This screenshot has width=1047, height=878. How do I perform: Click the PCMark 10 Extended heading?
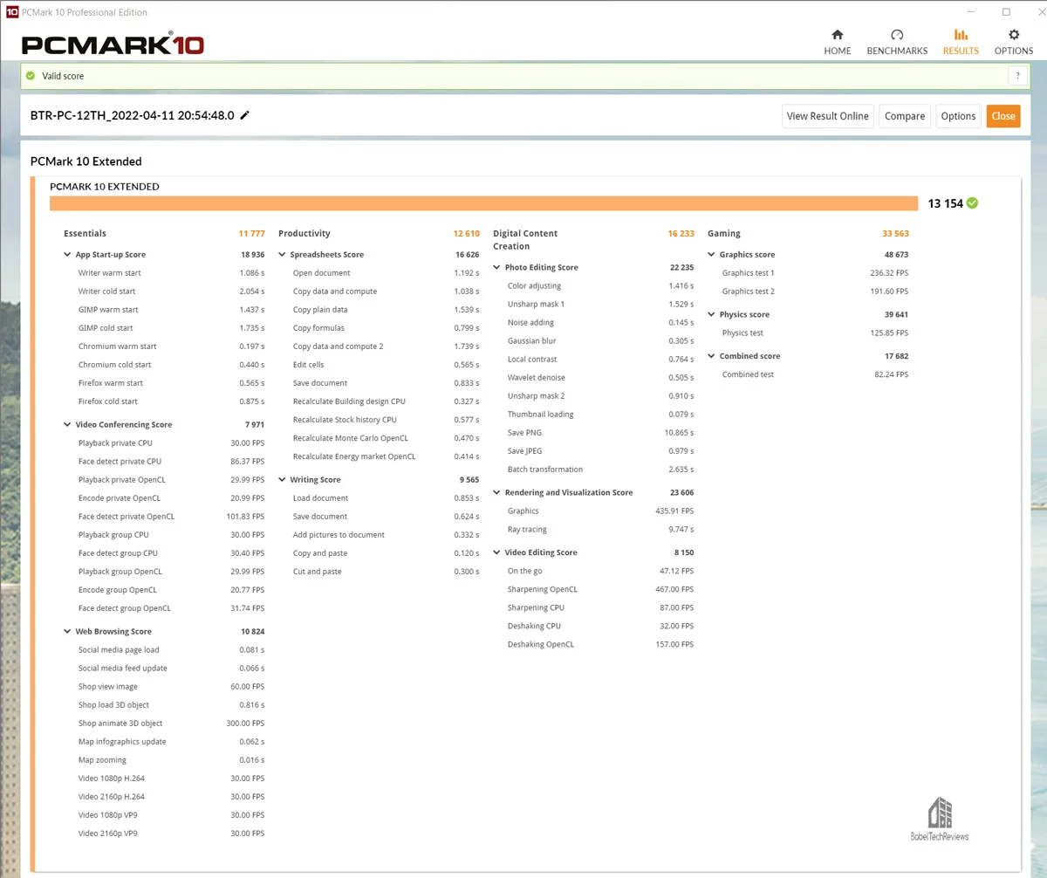tap(86, 161)
